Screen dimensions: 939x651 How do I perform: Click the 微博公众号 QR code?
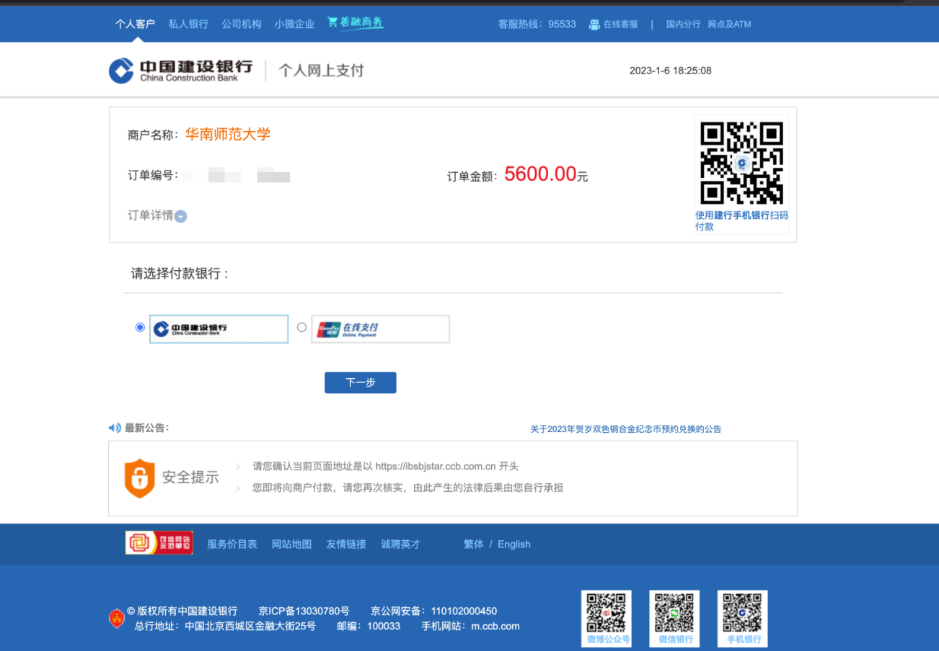point(607,614)
